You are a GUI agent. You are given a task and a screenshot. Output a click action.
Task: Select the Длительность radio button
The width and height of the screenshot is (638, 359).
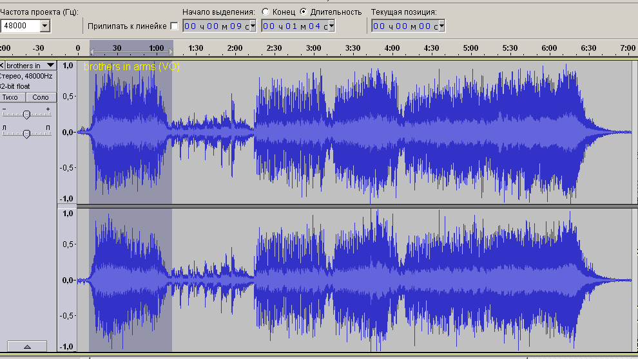(304, 12)
